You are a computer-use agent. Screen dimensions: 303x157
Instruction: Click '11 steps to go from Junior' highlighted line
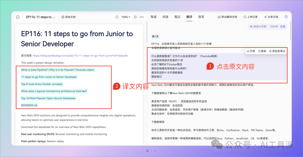tap(49, 77)
